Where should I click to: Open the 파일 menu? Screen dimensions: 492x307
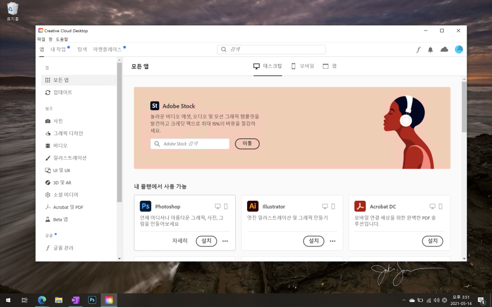41,39
